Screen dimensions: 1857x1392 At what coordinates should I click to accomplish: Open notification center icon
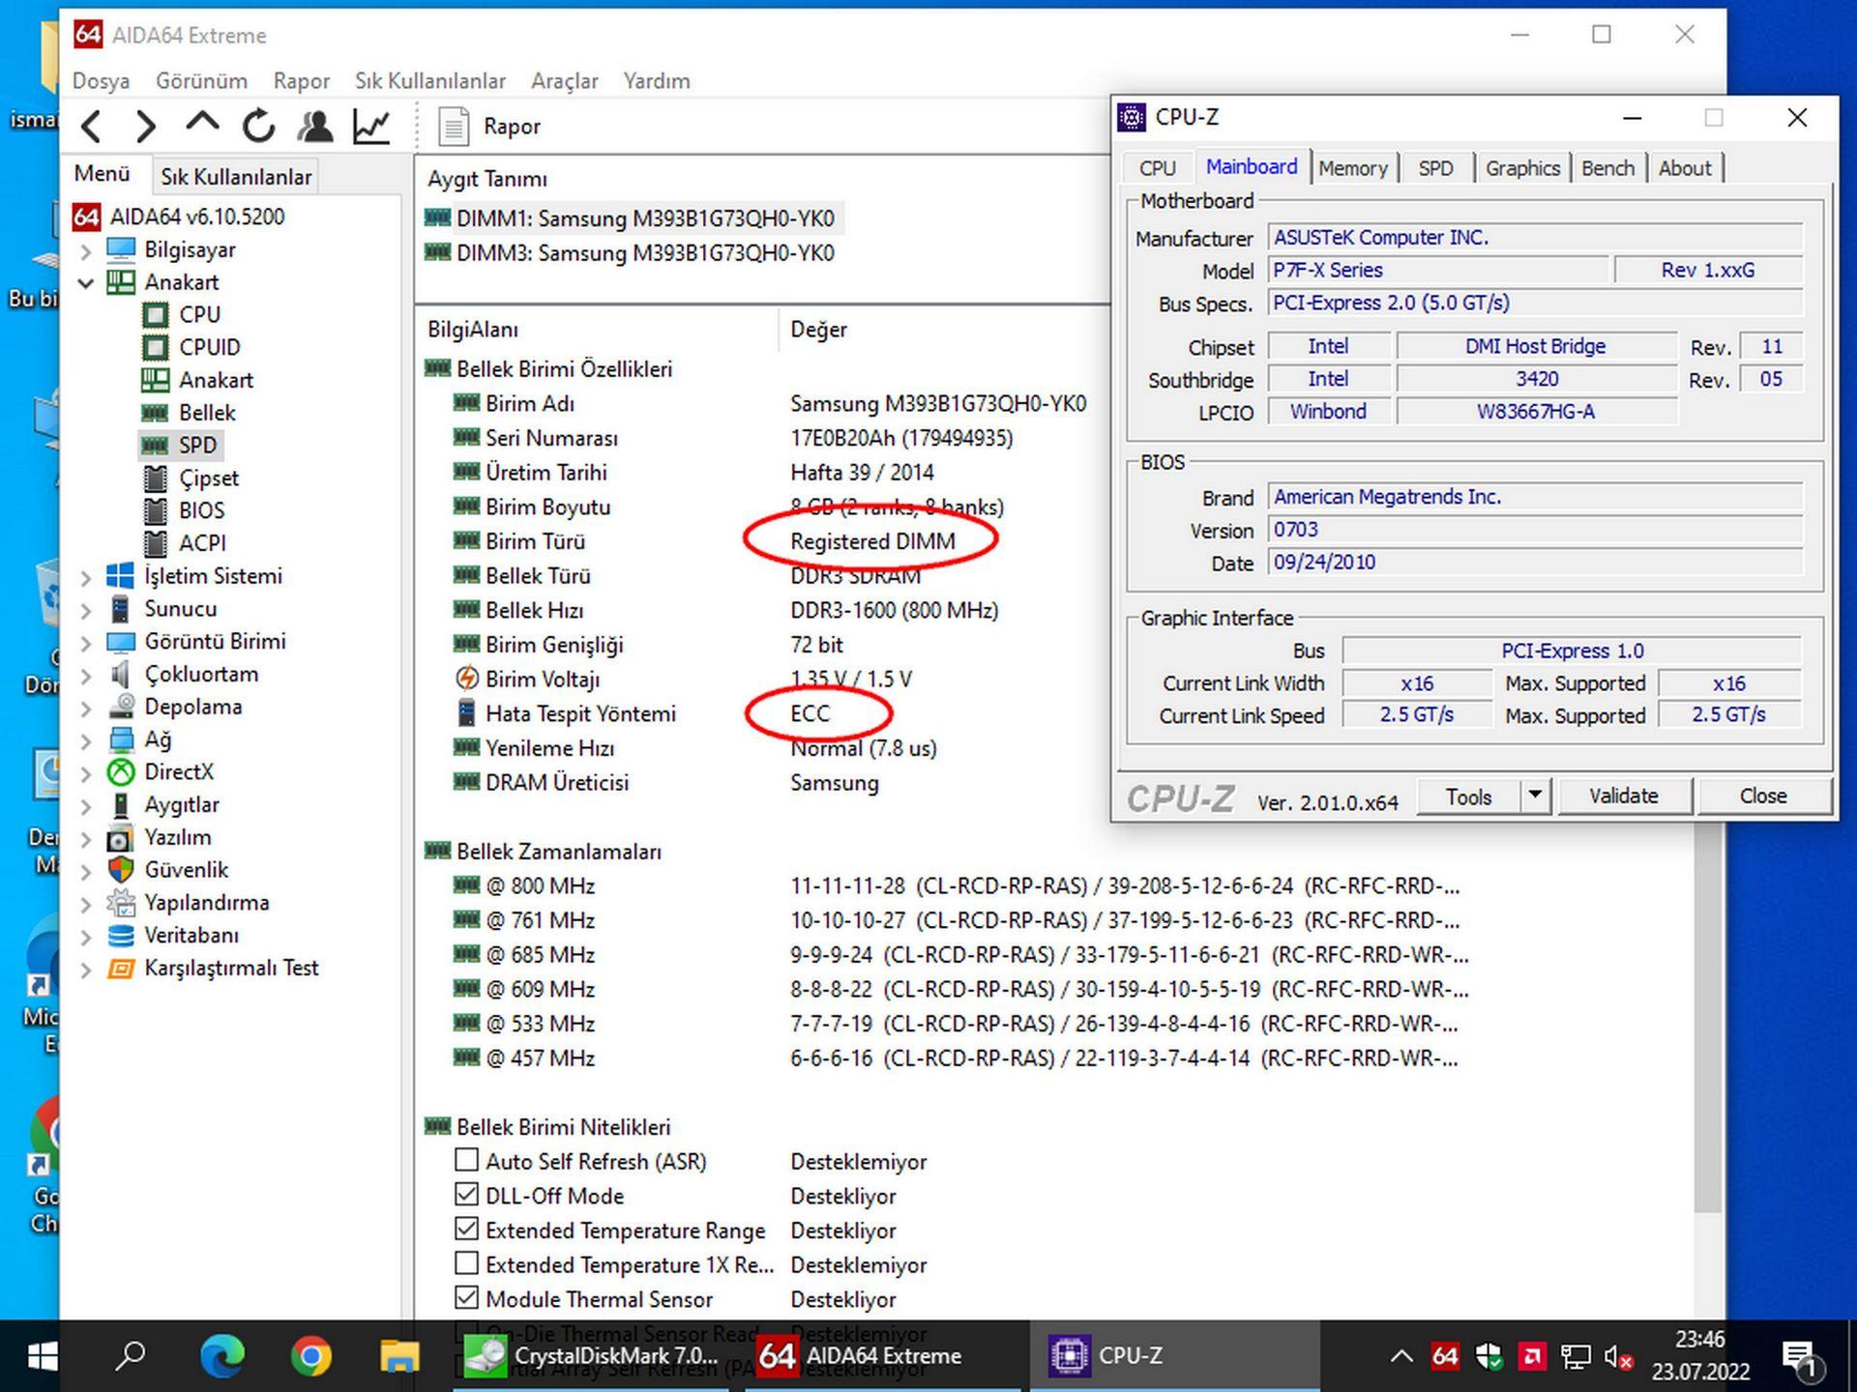[x=1800, y=1357]
